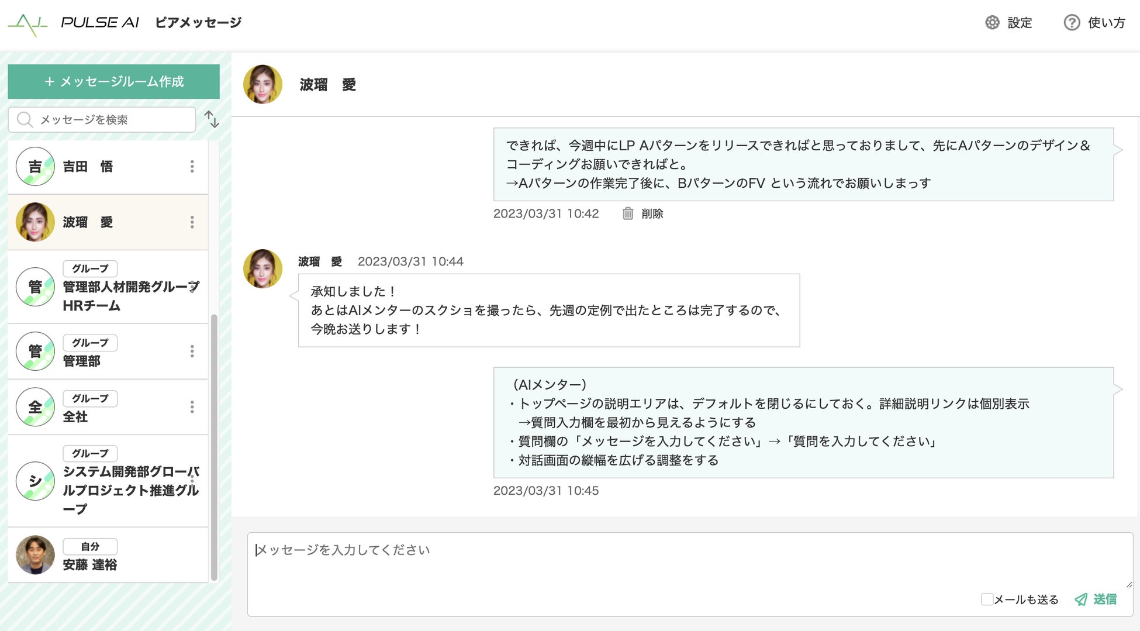
Task: Open three-dot menu for 管理部 group
Action: pos(192,351)
